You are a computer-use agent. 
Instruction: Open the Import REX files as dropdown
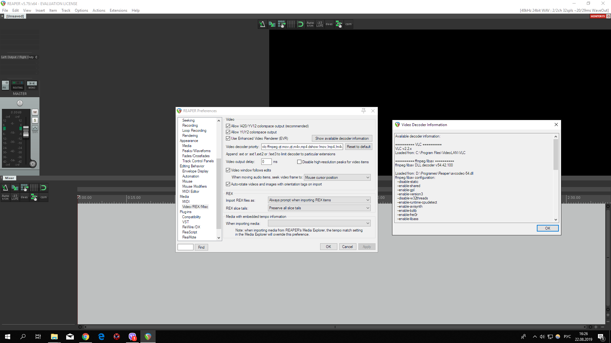pos(319,200)
